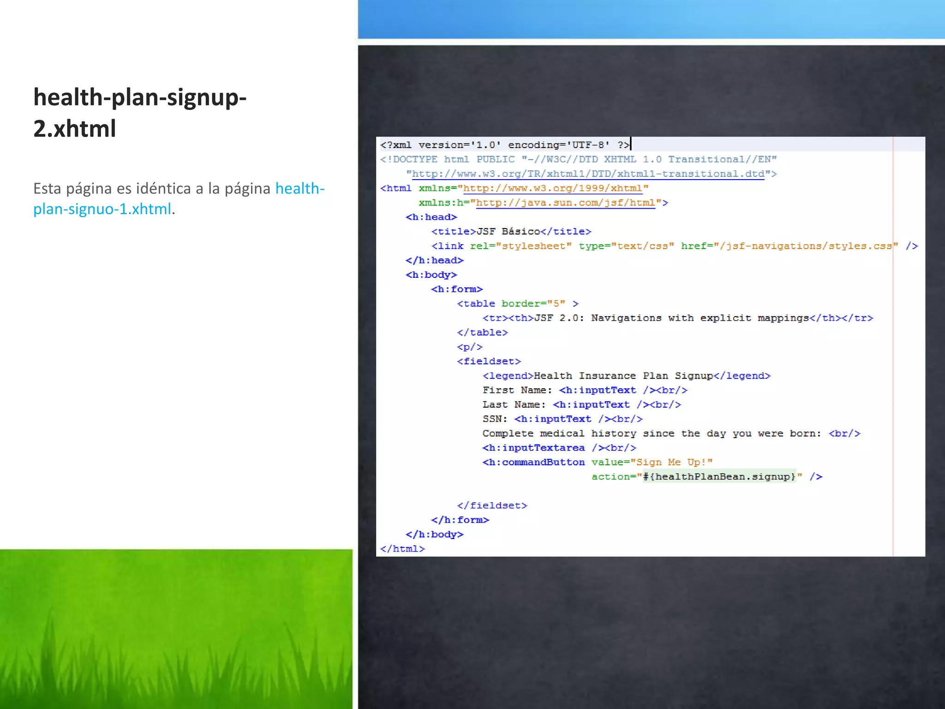Click the table border="5" line
This screenshot has height=709, width=945.
[517, 304]
